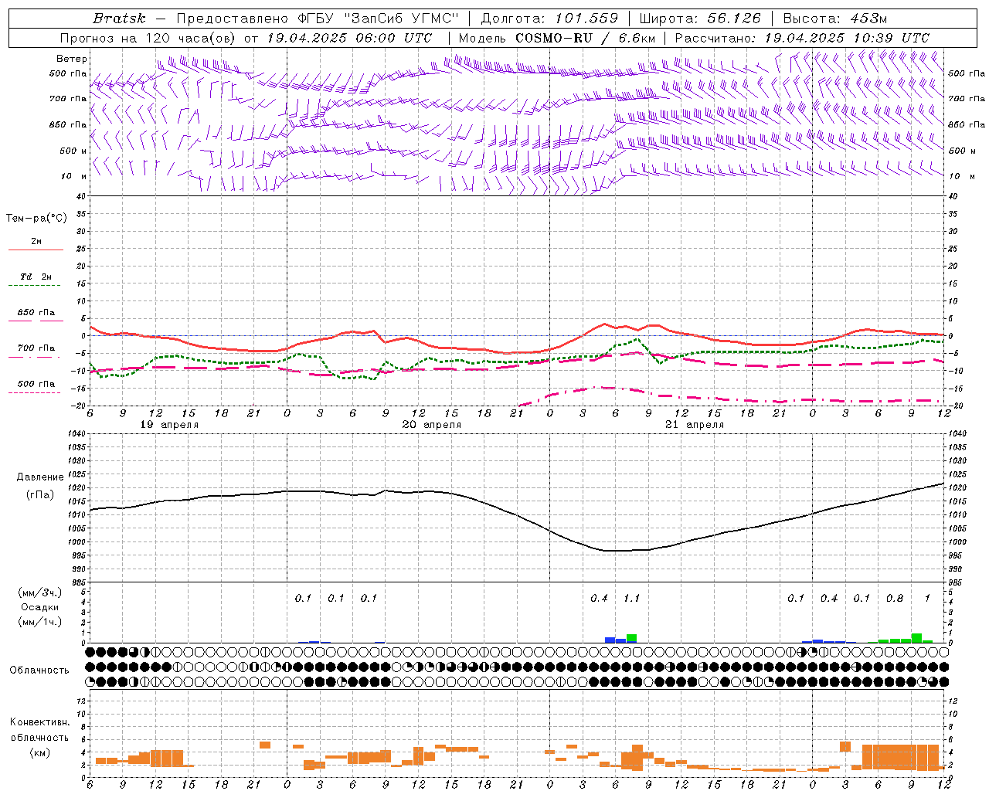The image size is (989, 791).
Task: Click the "Облачность" cloud cover label
Action: tap(39, 670)
